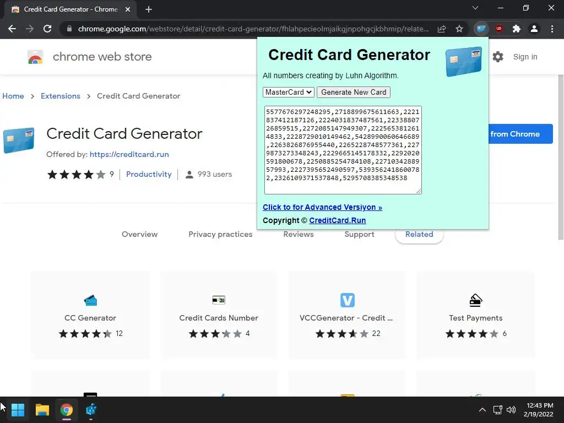The width and height of the screenshot is (564, 423).
Task: Click the from Chrome blue button
Action: point(520,134)
